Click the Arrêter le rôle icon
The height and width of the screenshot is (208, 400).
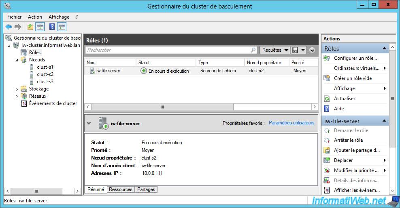[327, 140]
